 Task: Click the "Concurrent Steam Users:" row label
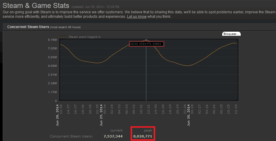[71, 137]
